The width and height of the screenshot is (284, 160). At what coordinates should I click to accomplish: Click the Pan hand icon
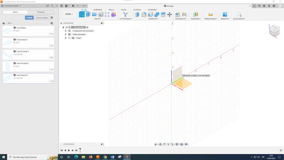coord(164,144)
